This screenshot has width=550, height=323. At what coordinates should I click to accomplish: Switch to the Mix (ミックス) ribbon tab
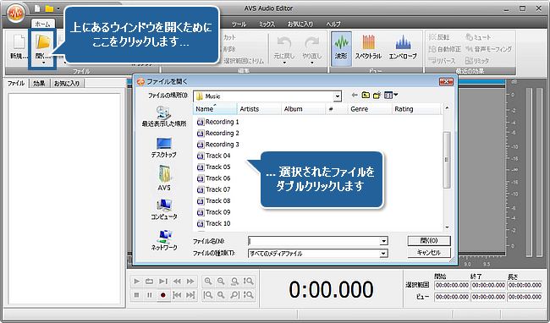click(x=267, y=25)
